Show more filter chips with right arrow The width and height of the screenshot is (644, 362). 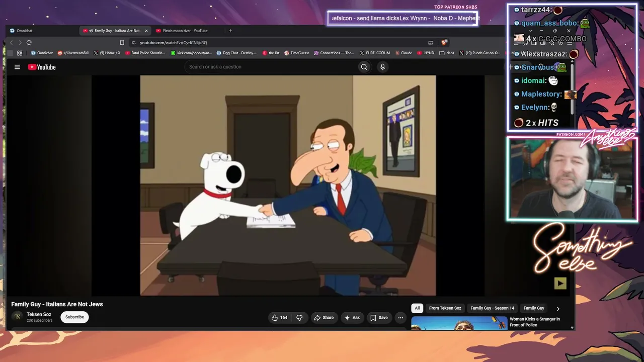coord(558,309)
